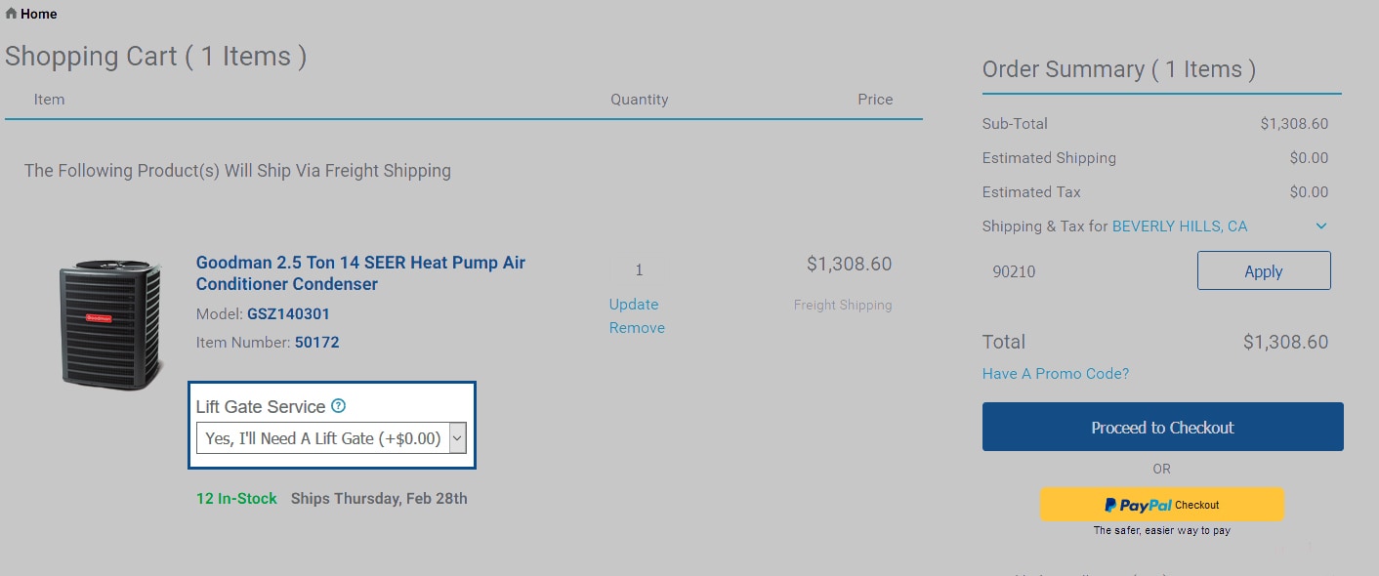Viewport: 1379px width, 576px height.
Task: Click the Lift Gate Service help icon
Action: [339, 406]
